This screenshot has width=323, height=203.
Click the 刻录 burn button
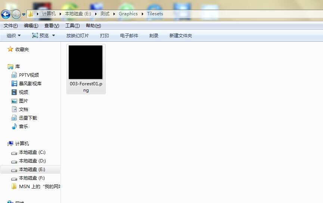pyautogui.click(x=154, y=35)
